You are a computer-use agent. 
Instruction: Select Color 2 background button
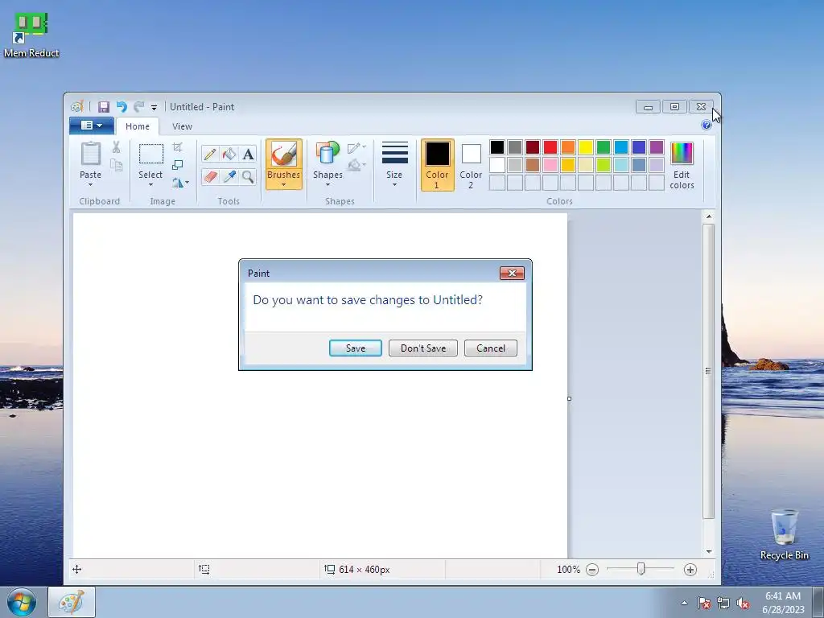471,164
